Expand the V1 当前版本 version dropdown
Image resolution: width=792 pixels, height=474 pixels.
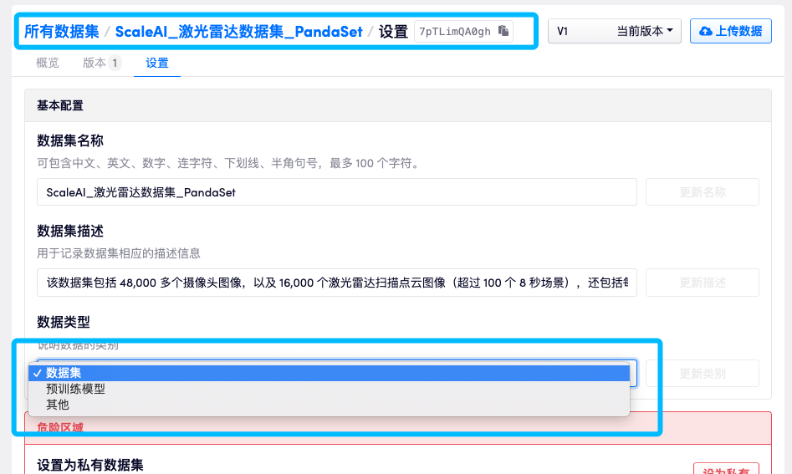[614, 31]
